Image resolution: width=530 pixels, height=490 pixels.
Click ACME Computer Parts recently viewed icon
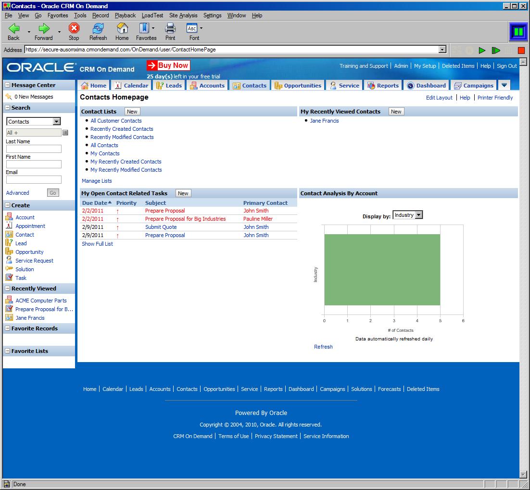[x=9, y=300]
